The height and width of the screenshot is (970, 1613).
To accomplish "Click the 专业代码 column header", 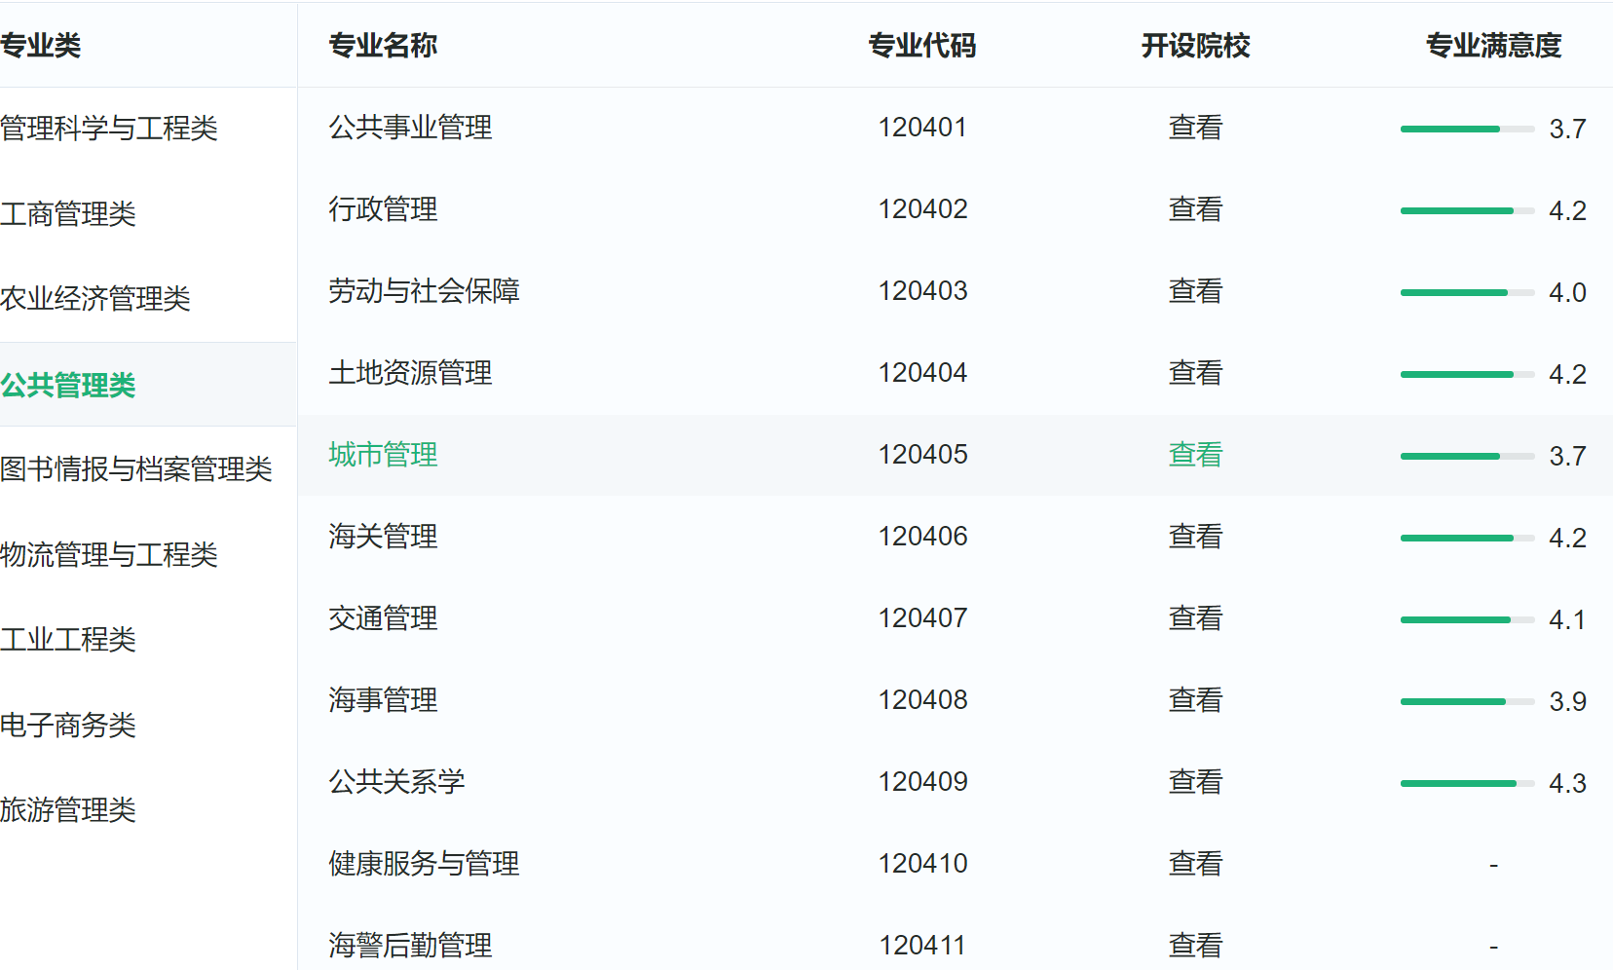I will (921, 46).
